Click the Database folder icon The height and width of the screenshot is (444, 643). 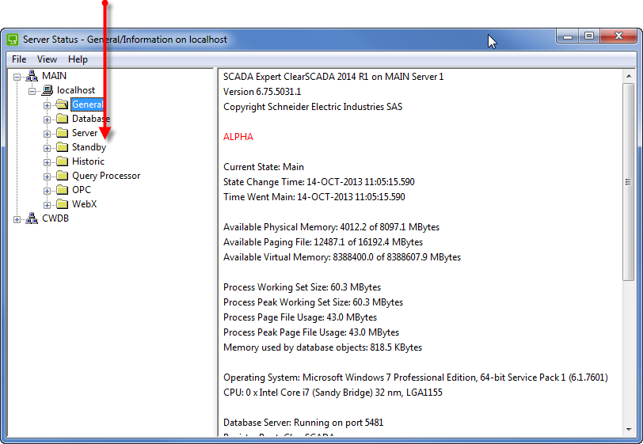pyautogui.click(x=62, y=119)
